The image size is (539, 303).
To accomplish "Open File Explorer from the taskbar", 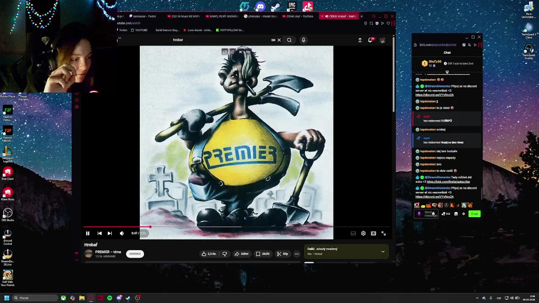I will [x=82, y=298].
